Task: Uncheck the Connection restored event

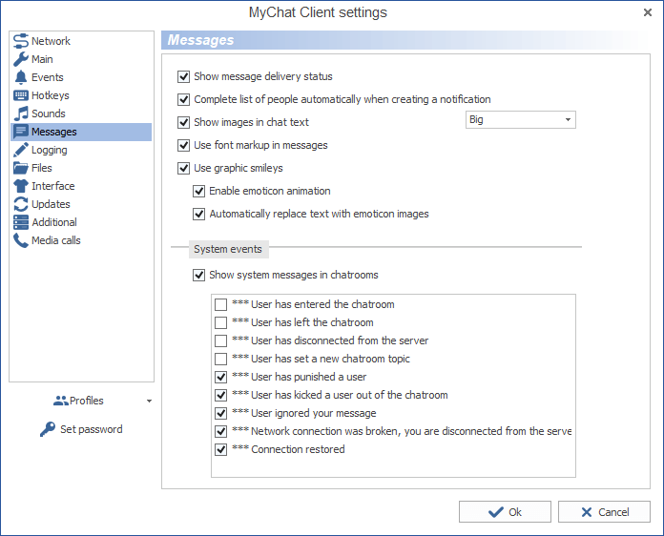Action: [221, 449]
